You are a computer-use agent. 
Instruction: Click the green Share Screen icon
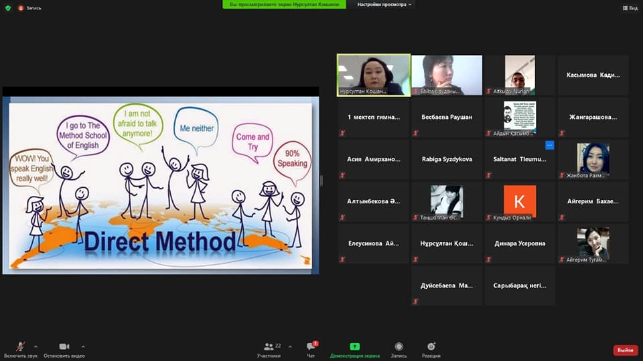[x=355, y=347]
